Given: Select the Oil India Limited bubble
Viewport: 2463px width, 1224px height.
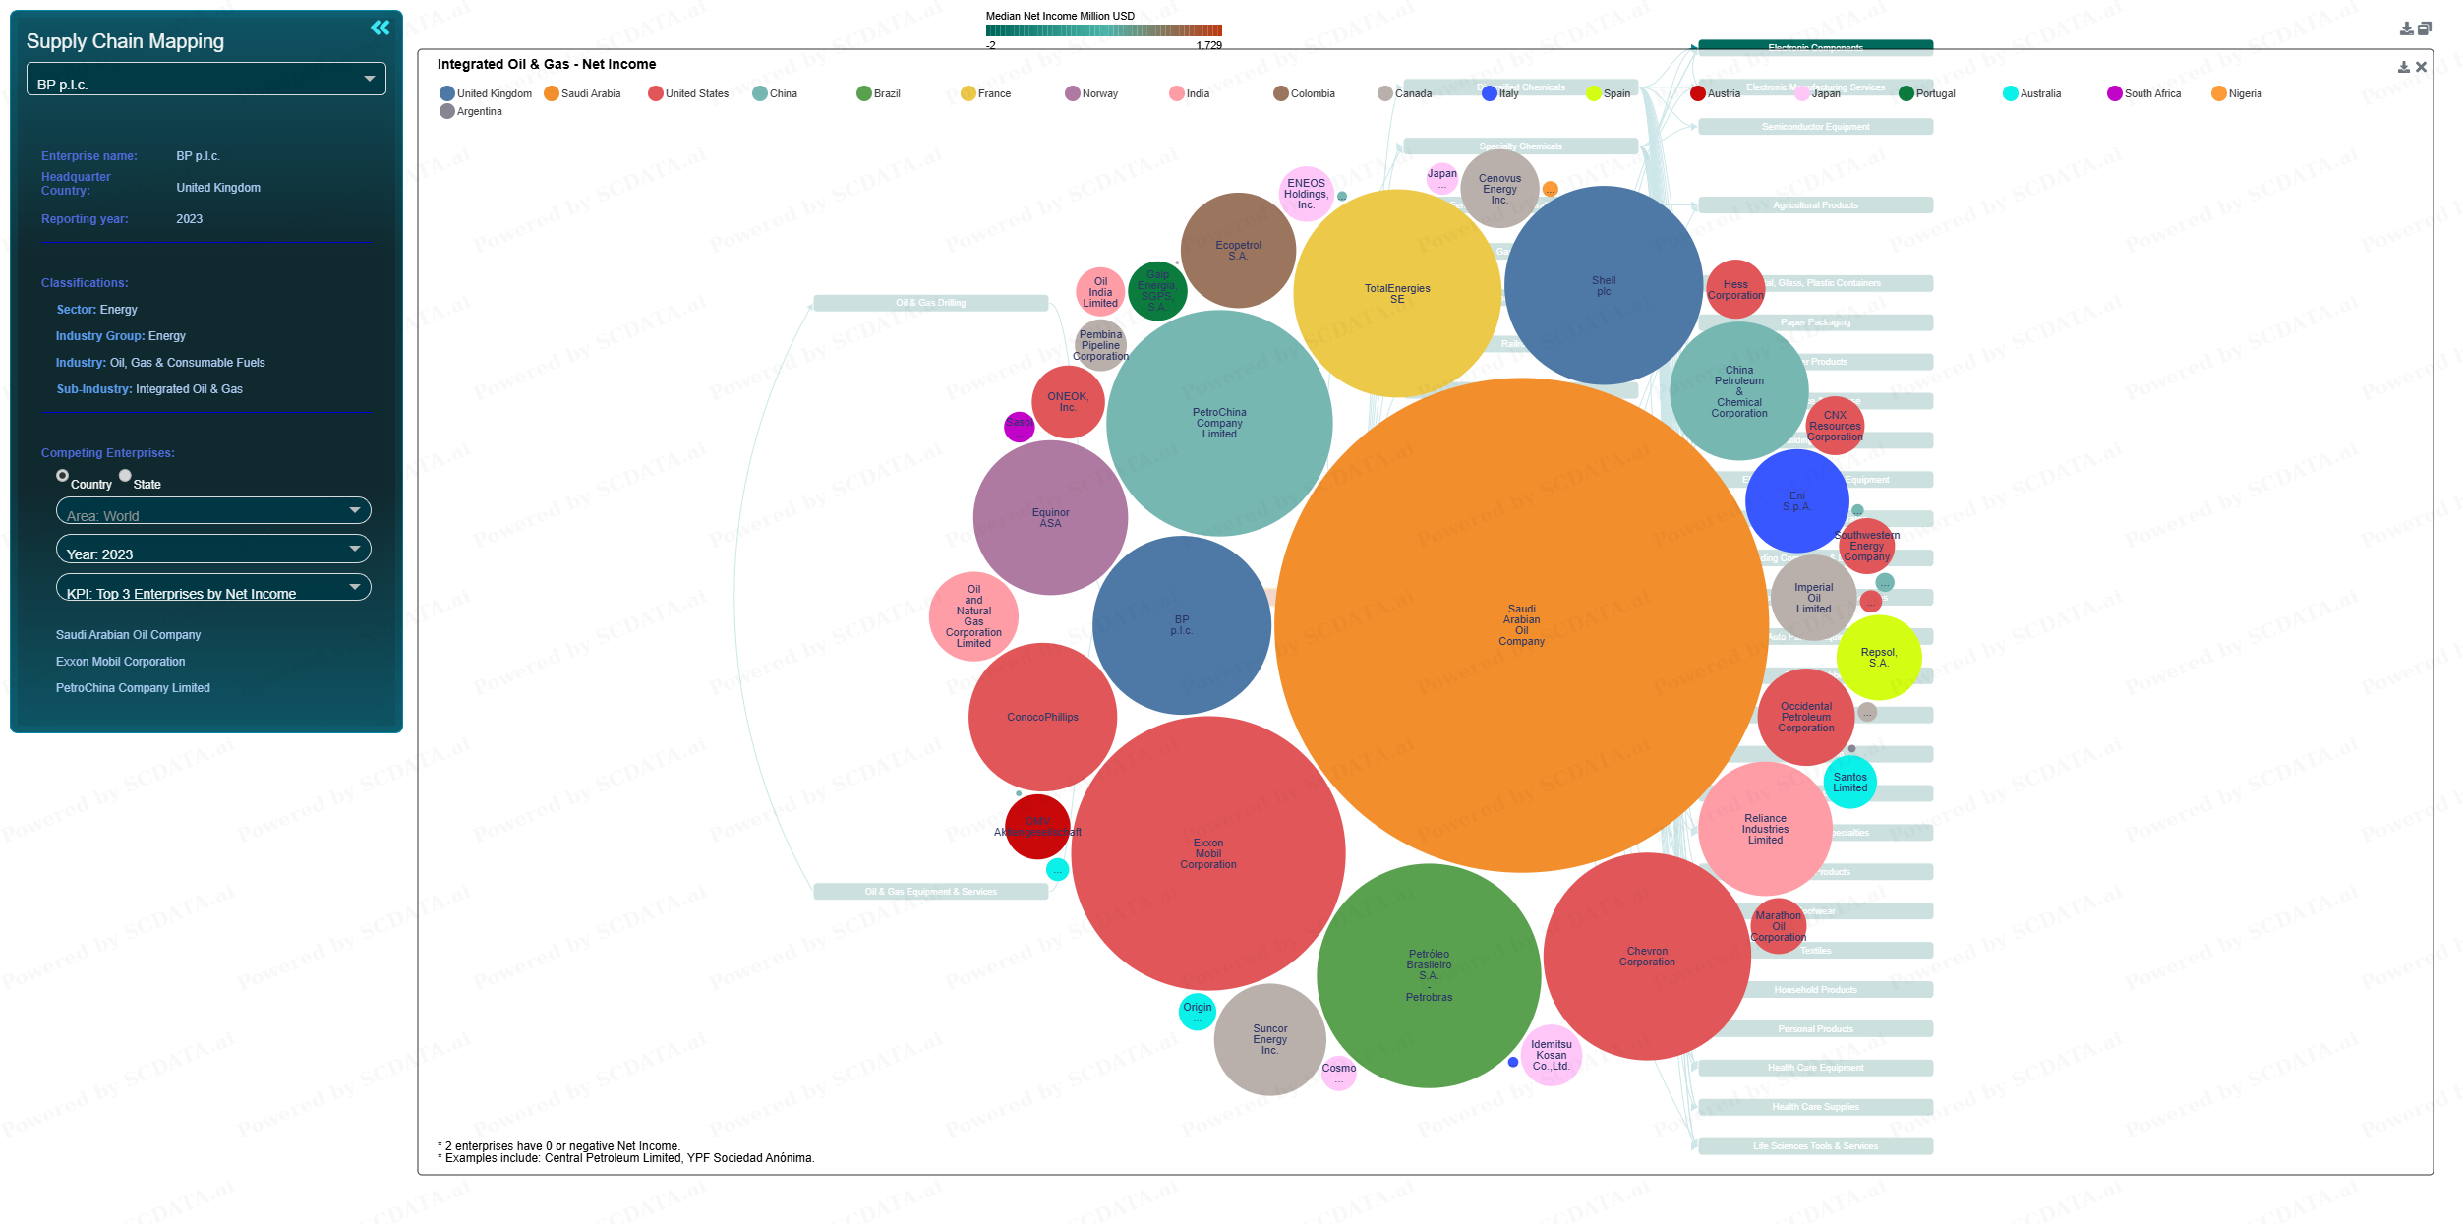Looking at the screenshot, I should tap(1100, 292).
